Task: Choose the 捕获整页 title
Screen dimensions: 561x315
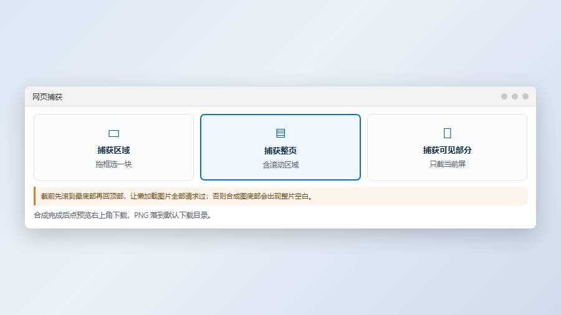Action: point(280,151)
